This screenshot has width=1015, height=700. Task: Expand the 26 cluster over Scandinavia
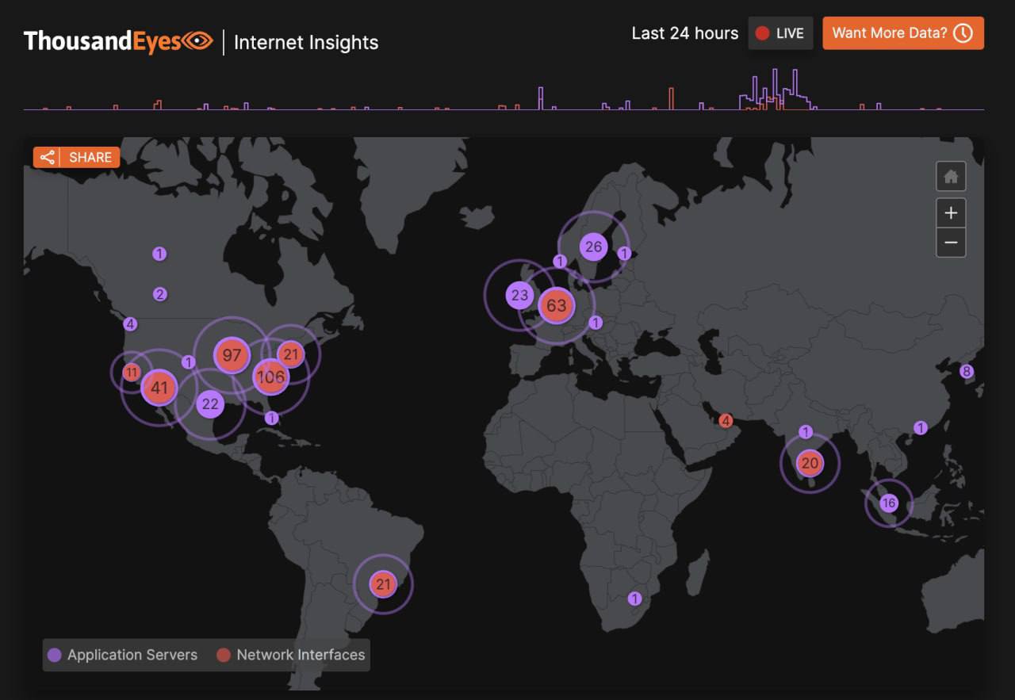[x=593, y=247]
